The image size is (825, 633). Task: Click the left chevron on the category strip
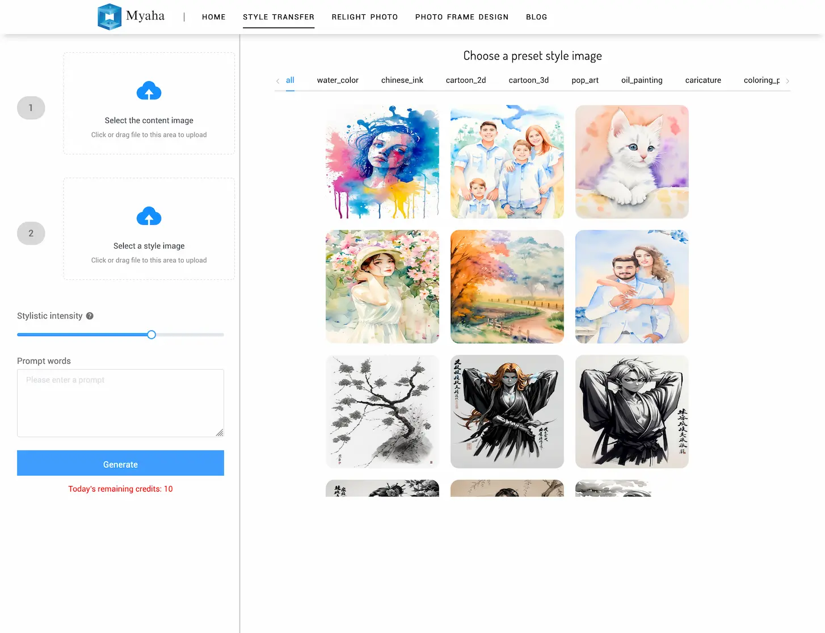[277, 81]
